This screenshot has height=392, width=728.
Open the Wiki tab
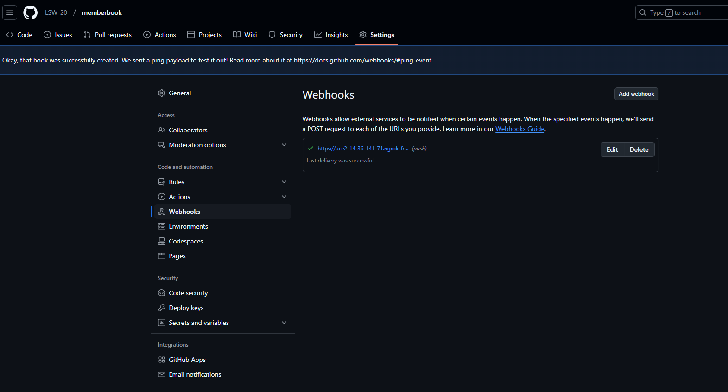245,35
